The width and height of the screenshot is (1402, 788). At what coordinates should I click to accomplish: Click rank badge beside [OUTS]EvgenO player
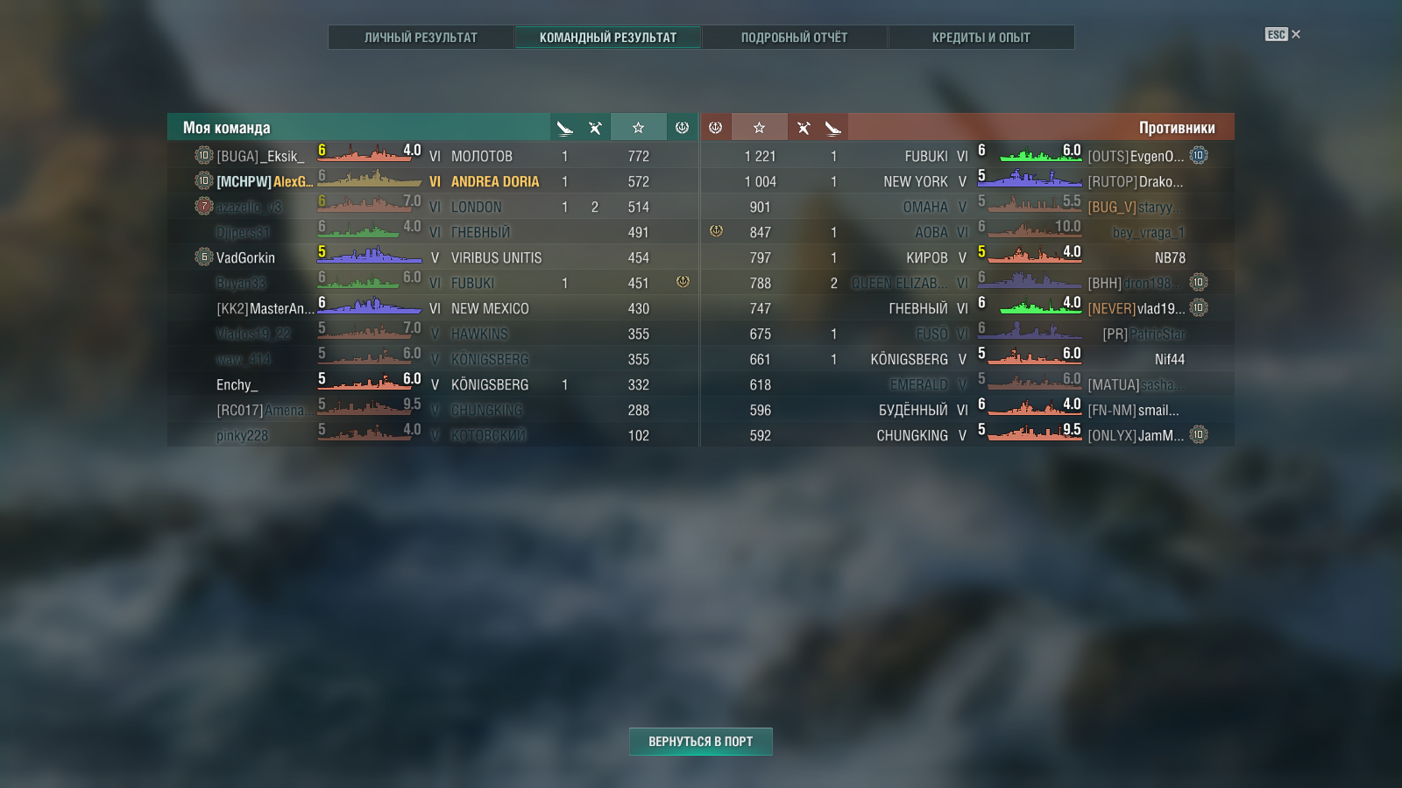[1199, 156]
